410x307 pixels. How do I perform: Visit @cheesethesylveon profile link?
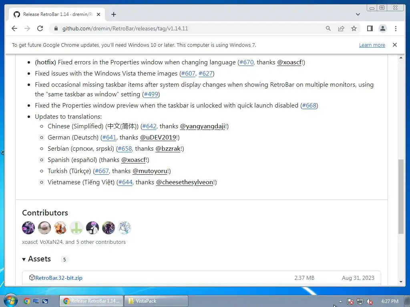click(185, 182)
